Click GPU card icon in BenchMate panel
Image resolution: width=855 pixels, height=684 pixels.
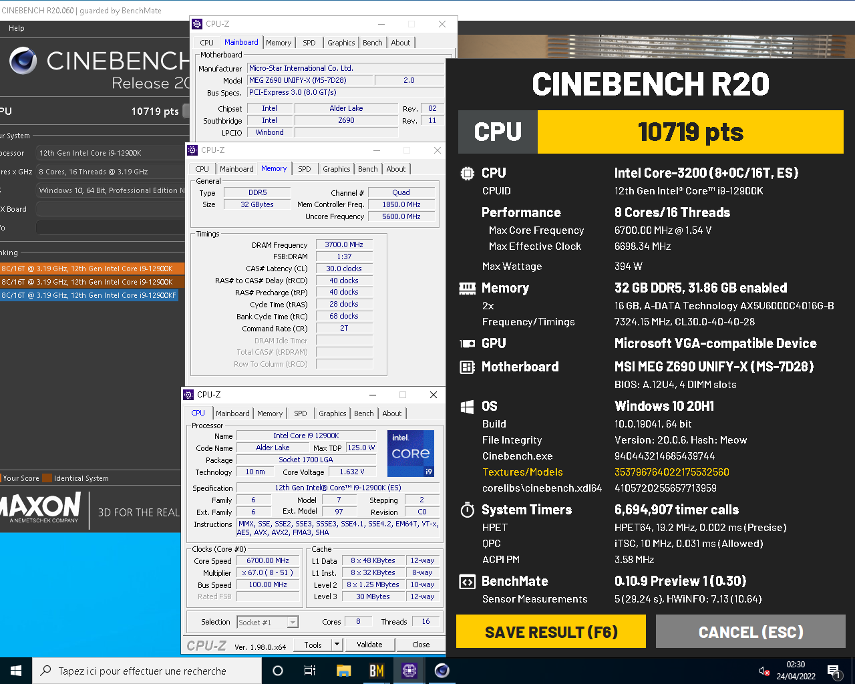click(467, 343)
